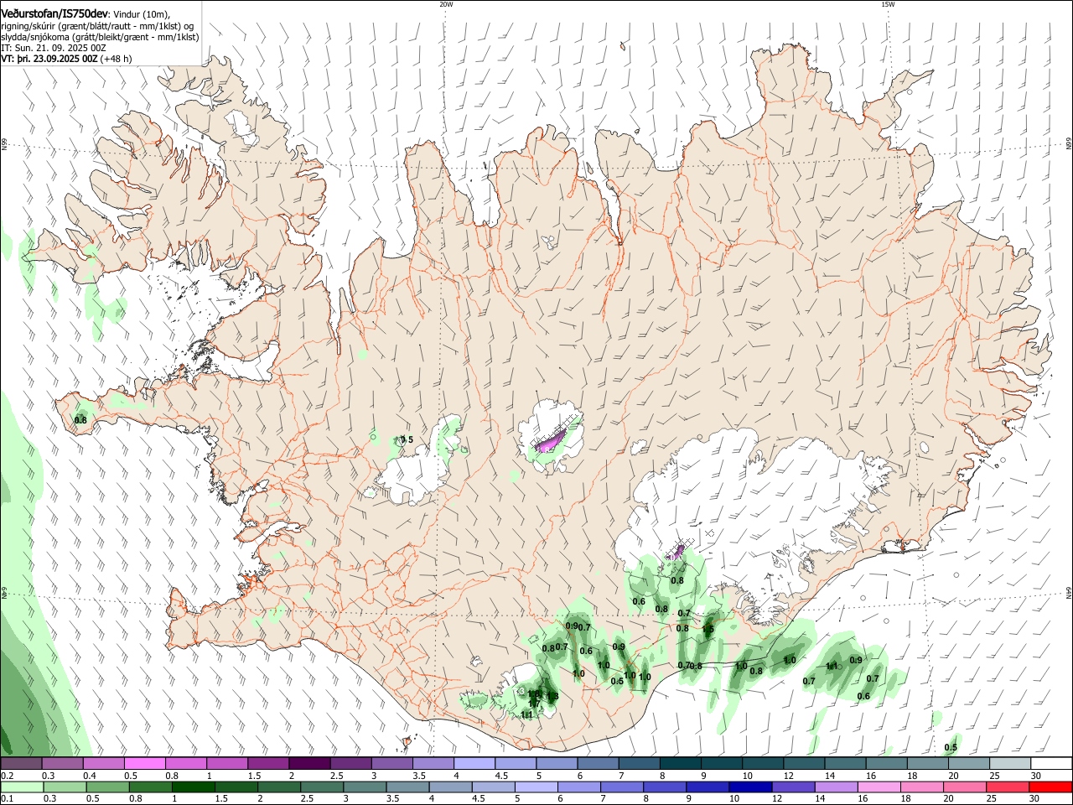This screenshot has height=805, width=1073.
Task: Pick the pale pink 16 swatch in bottom legend row
Action: click(x=878, y=787)
